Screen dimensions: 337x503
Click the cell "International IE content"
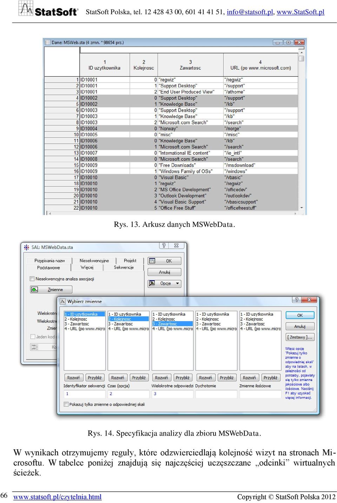pyautogui.click(x=190, y=153)
